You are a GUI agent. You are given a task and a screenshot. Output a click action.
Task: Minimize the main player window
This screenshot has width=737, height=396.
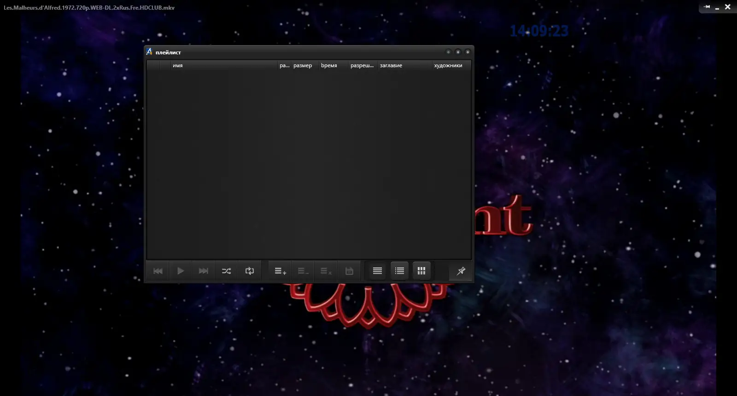point(717,7)
